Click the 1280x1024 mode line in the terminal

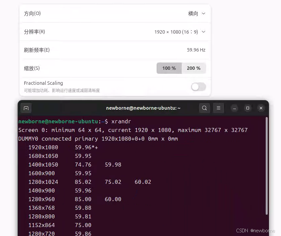point(43,182)
